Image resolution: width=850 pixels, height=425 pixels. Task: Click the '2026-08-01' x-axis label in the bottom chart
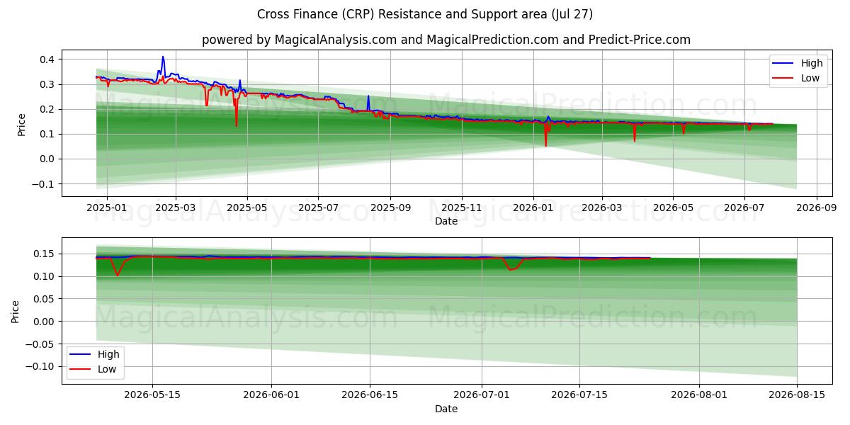[698, 396]
